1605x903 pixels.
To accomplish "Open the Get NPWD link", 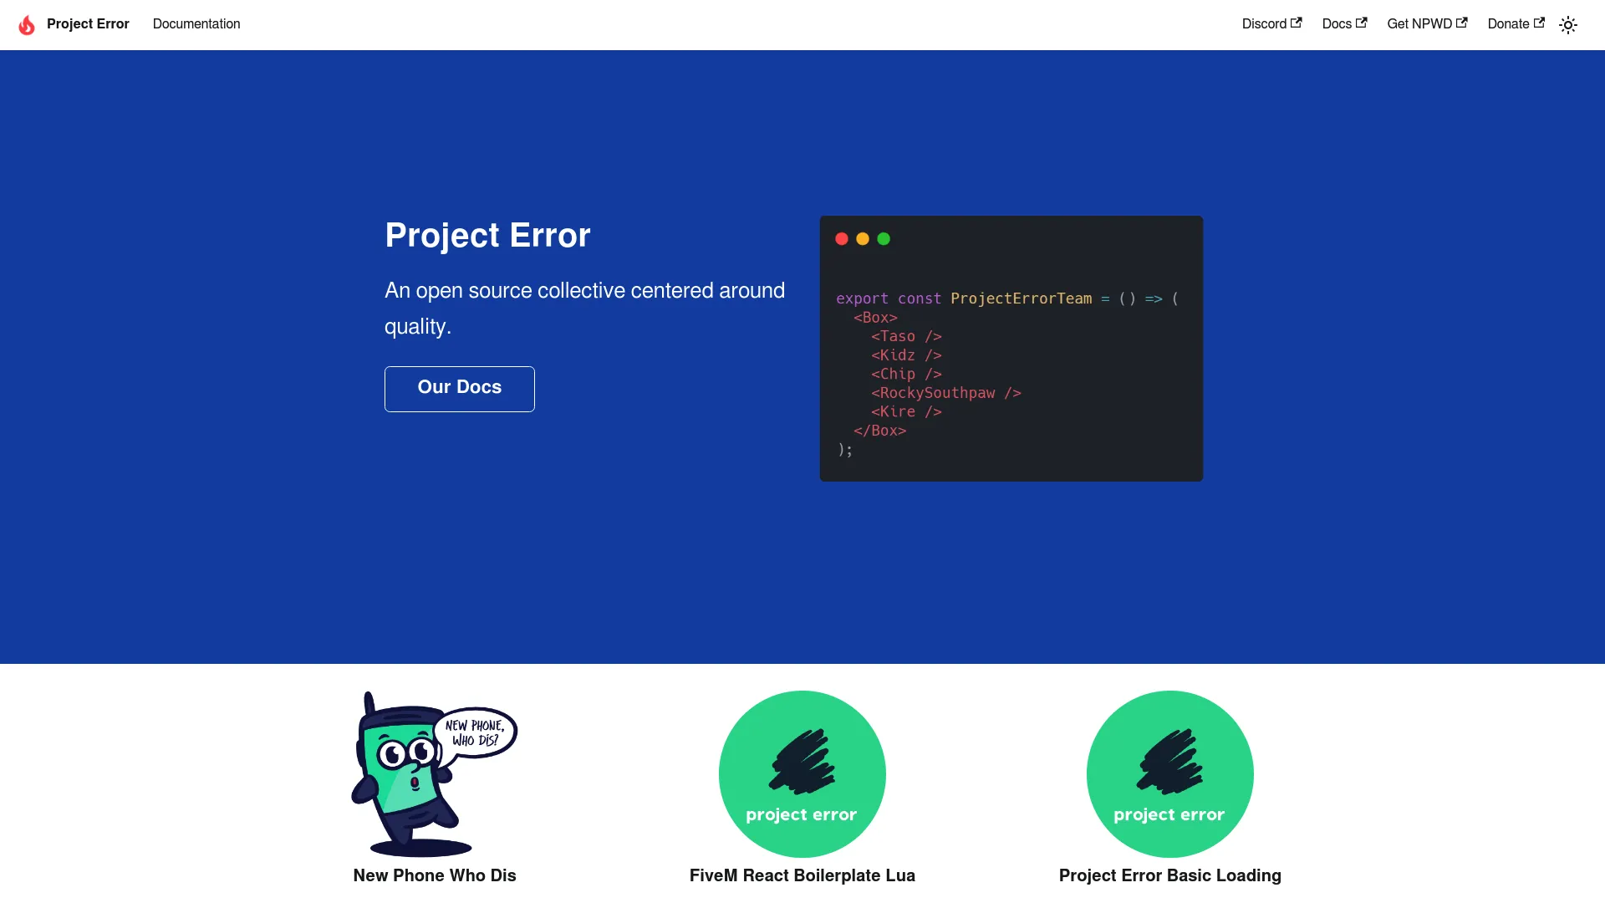I will point(1427,24).
